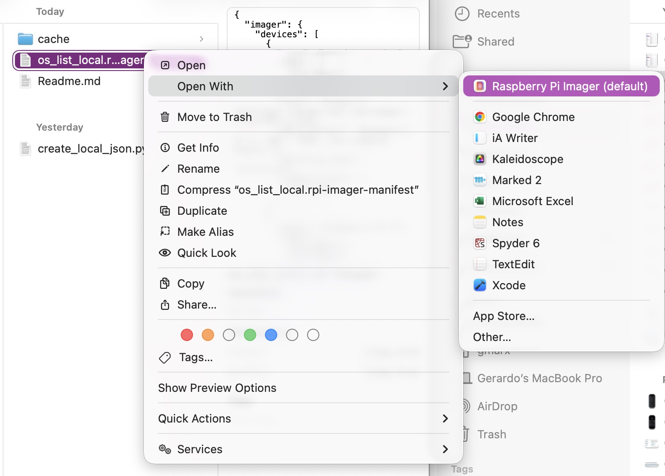
Task: Open App Store... from the submenu
Action: tap(504, 316)
